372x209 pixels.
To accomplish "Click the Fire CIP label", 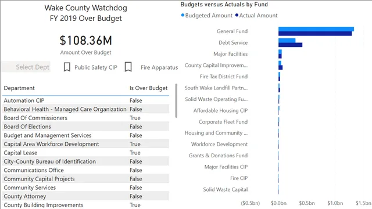I will 239,178.
